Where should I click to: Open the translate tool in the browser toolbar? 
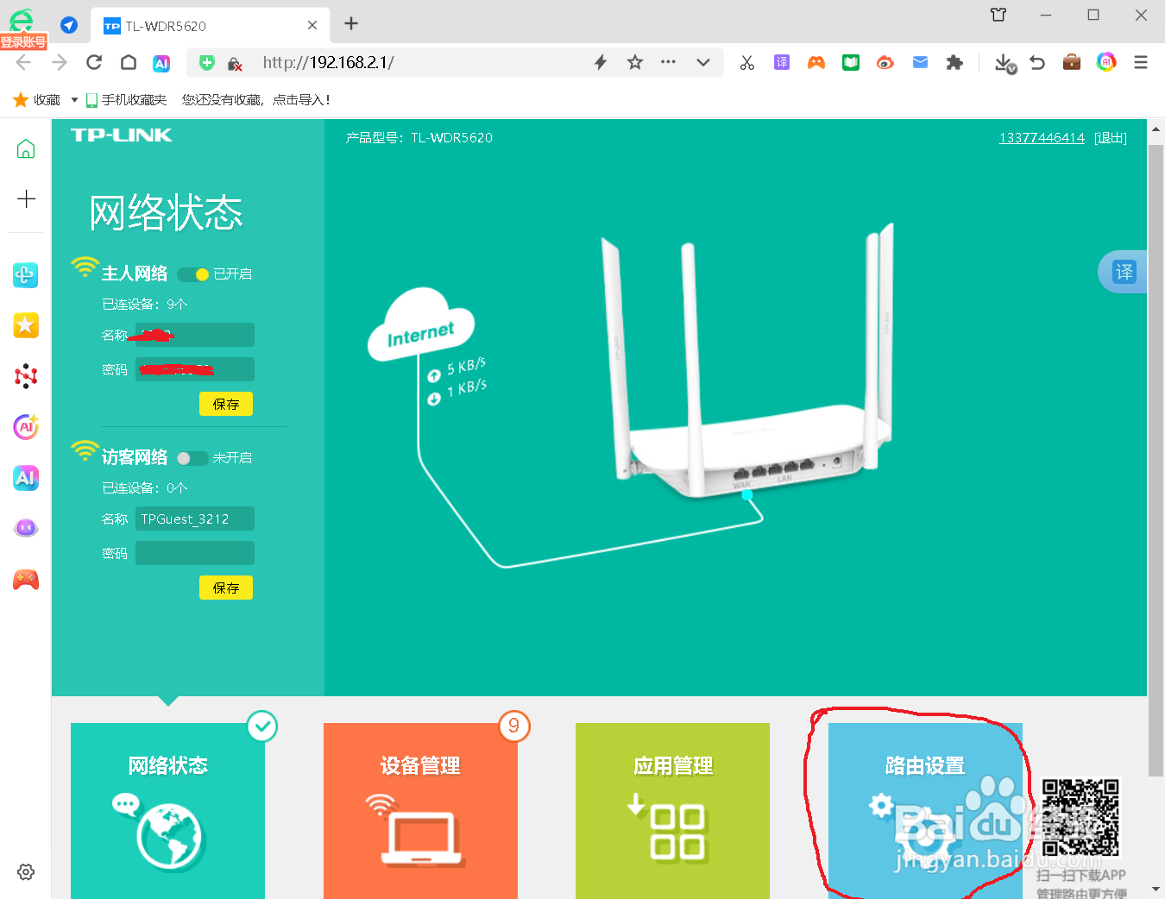coord(781,62)
